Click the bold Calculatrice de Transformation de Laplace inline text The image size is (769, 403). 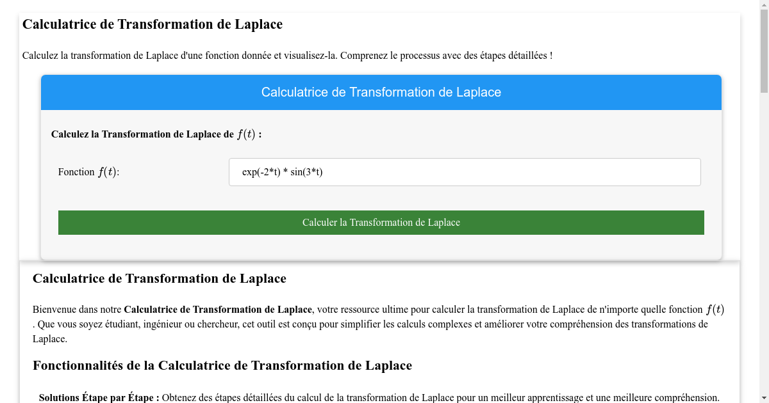click(x=217, y=309)
